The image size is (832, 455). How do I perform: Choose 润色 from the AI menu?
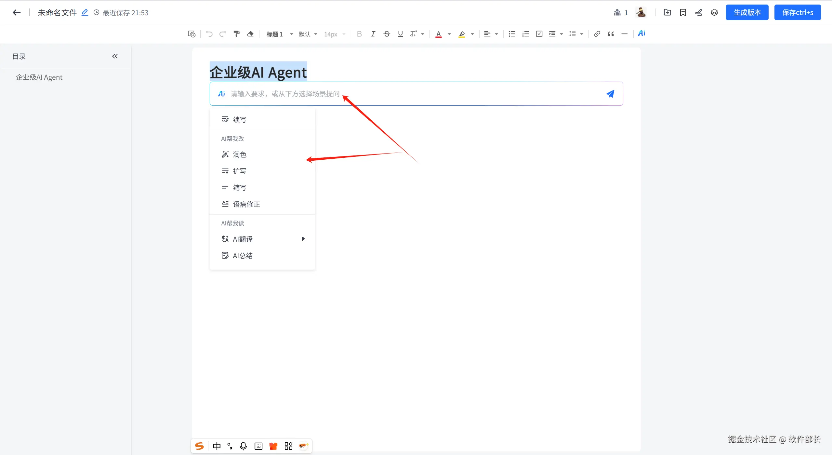tap(240, 154)
